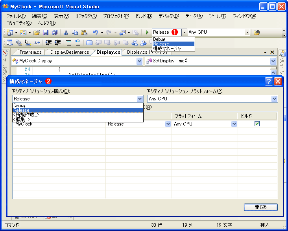Click the Save All icon
This screenshot has height=231, width=288.
(55, 33)
